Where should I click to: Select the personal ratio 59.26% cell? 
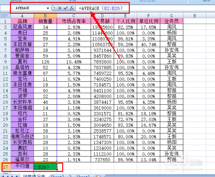tap(125, 44)
